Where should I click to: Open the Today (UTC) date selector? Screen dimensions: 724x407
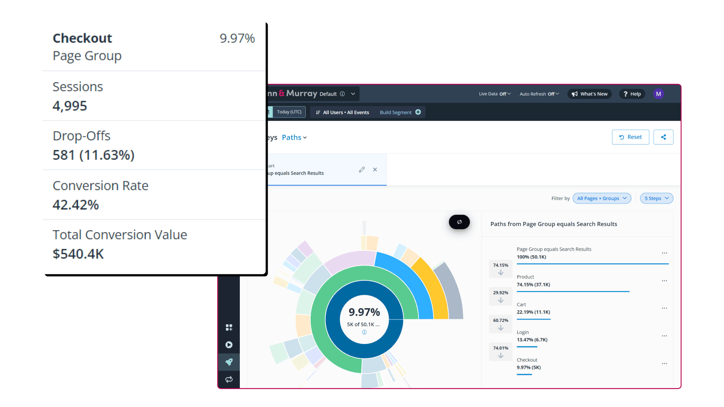(289, 112)
